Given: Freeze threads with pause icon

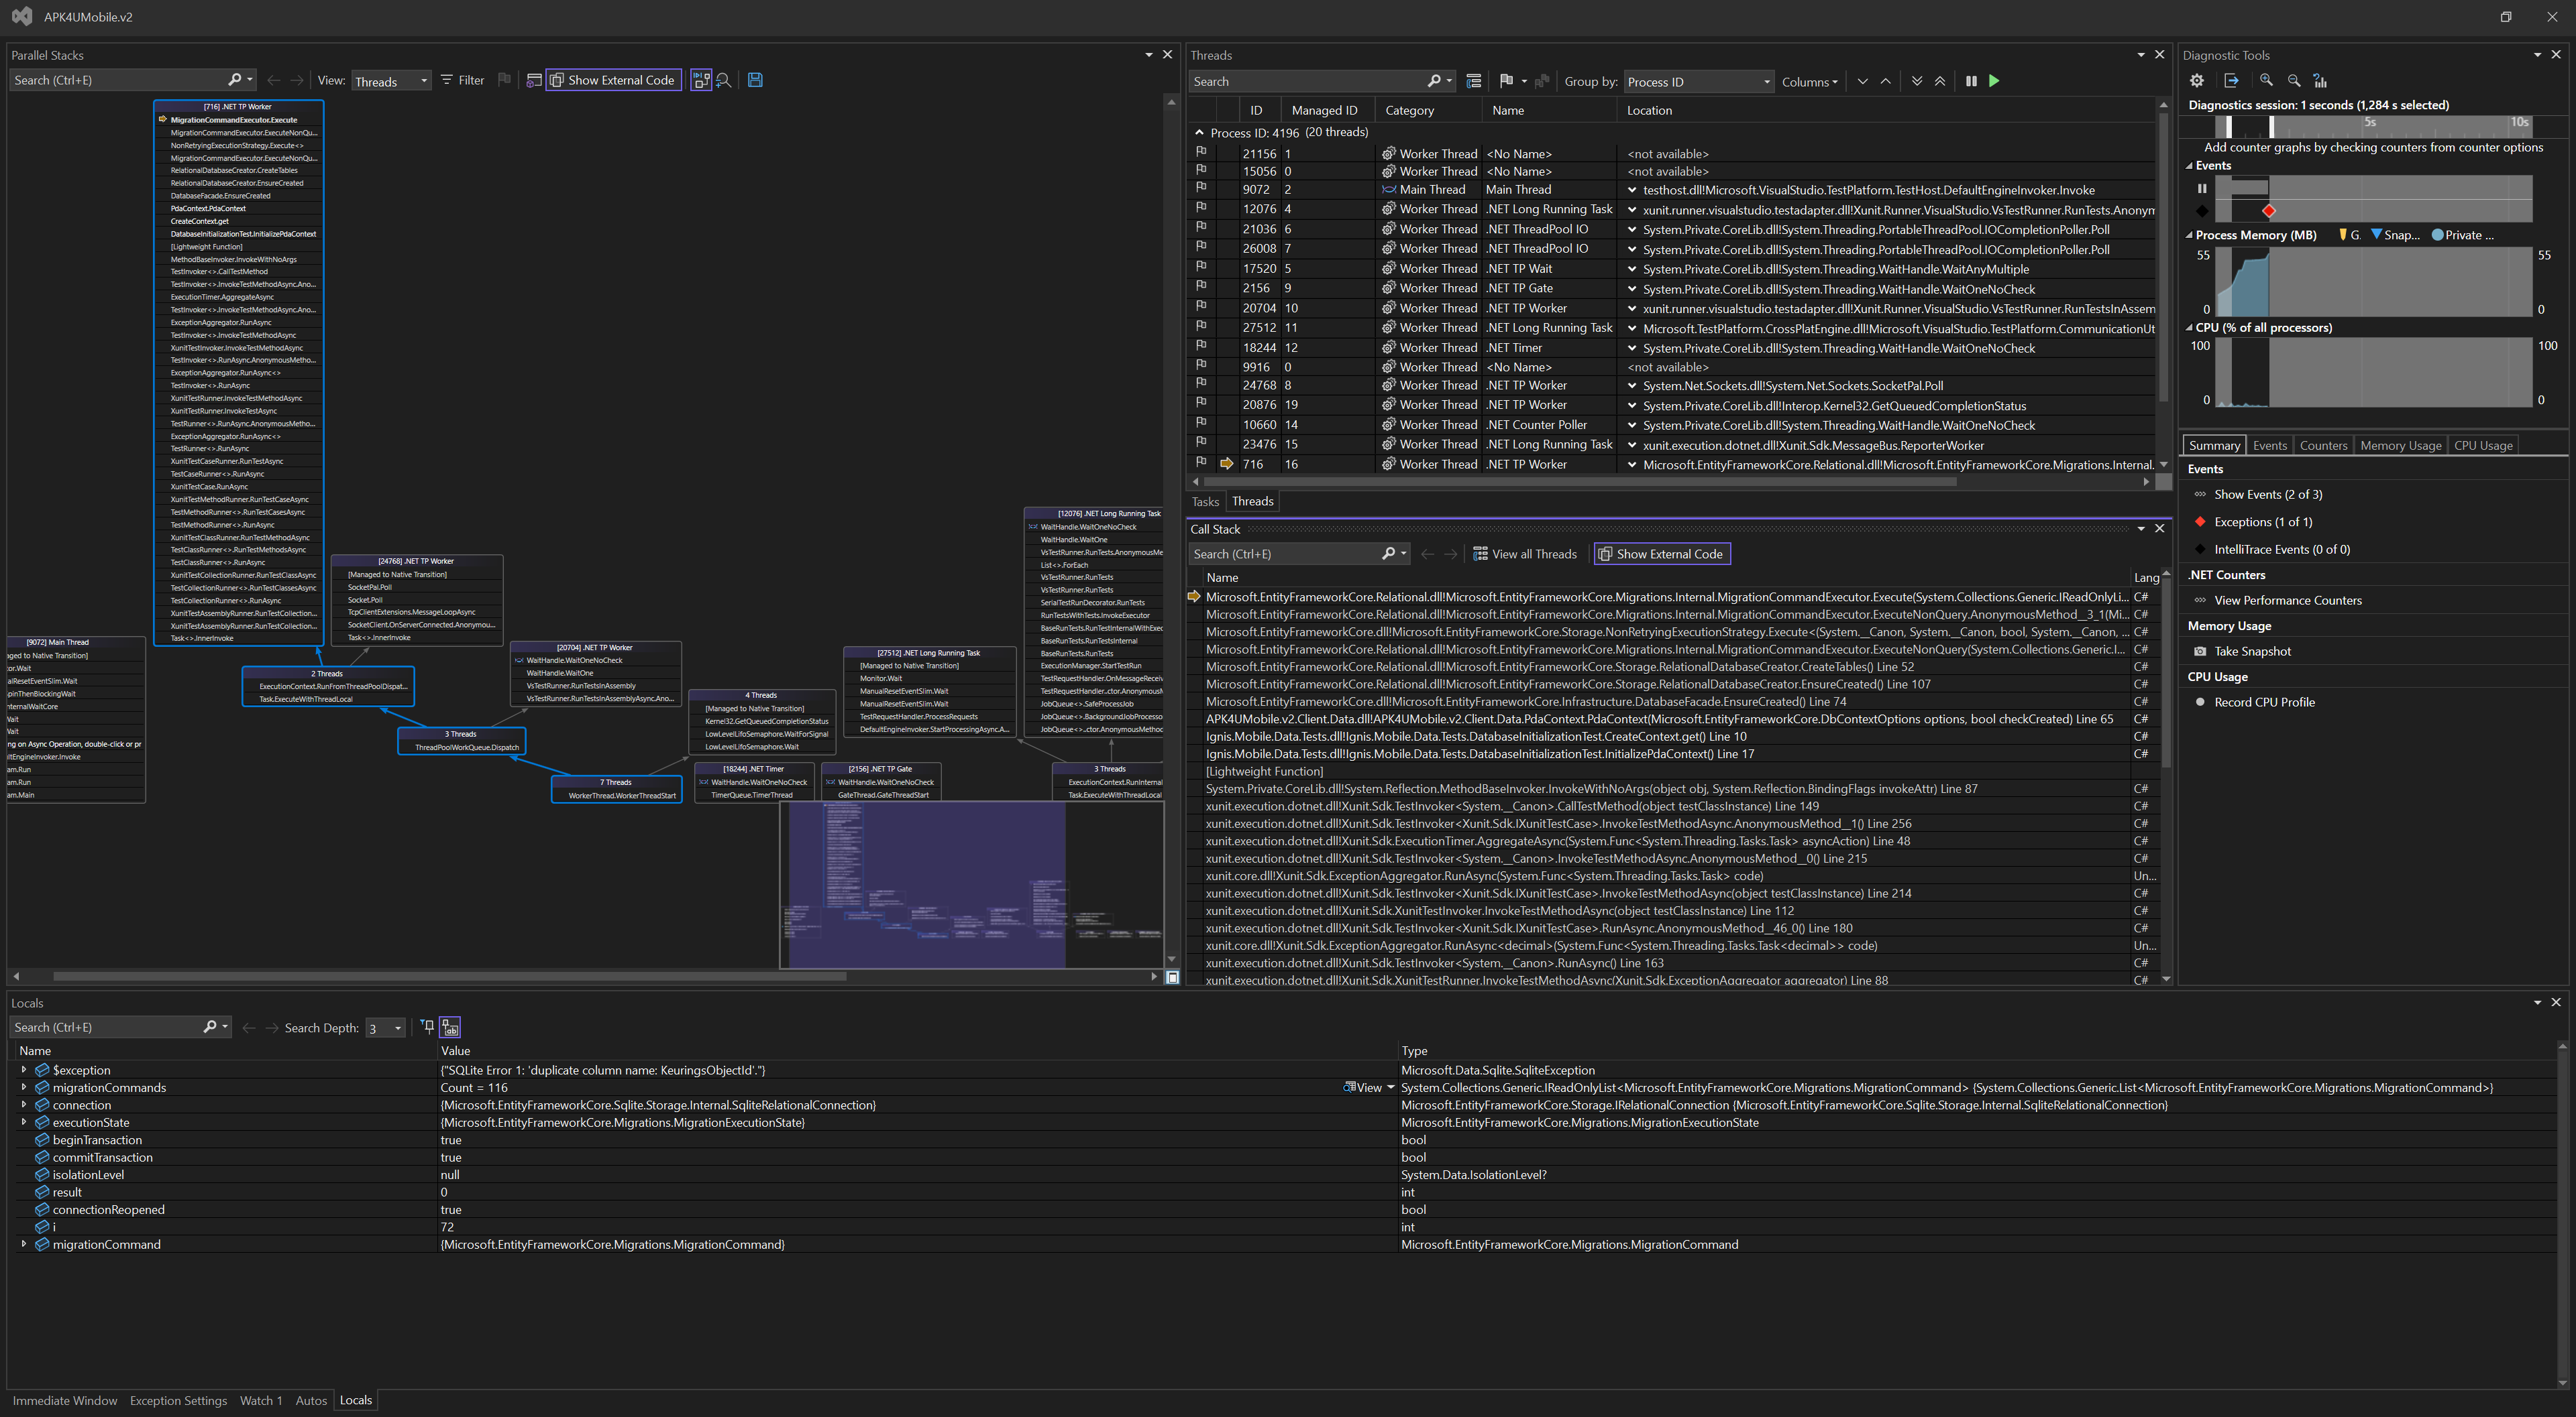Looking at the screenshot, I should point(1971,81).
